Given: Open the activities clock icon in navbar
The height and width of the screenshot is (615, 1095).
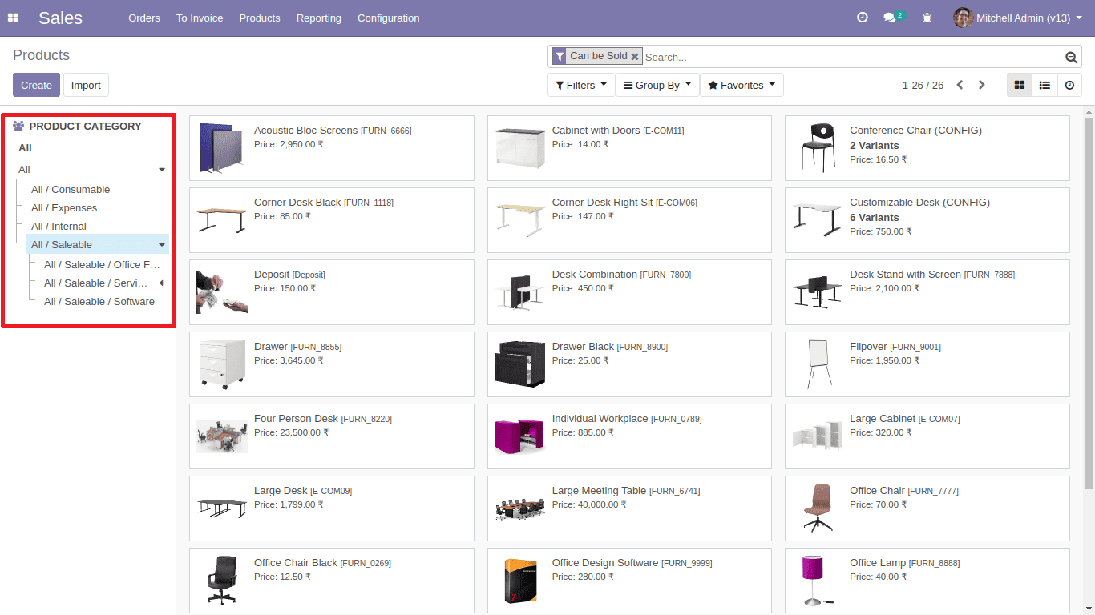Looking at the screenshot, I should (x=863, y=18).
